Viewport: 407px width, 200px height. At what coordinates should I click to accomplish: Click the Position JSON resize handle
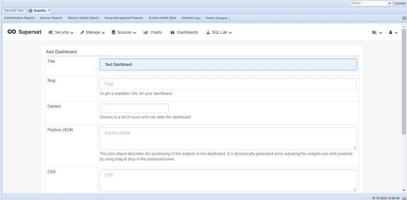354,147
